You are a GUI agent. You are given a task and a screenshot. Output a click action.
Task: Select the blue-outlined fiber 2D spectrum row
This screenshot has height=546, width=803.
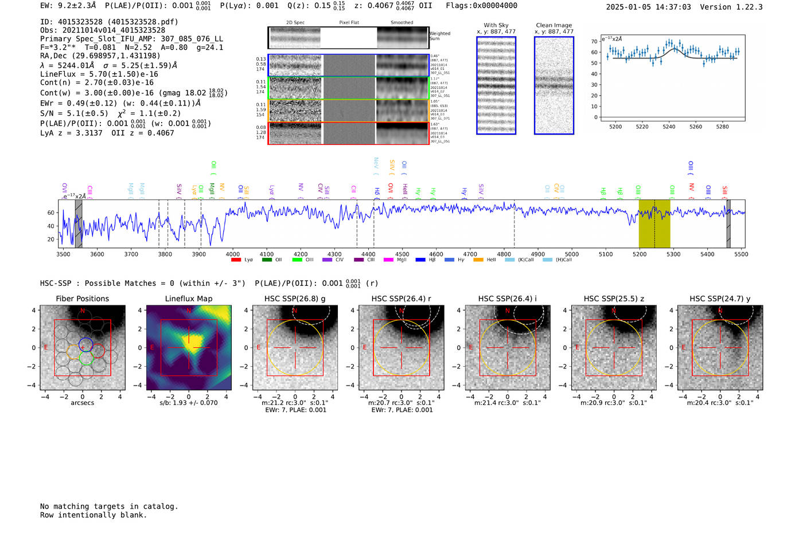349,65
